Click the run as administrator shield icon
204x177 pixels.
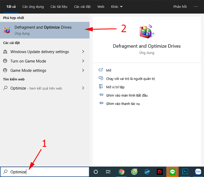pos(101,78)
